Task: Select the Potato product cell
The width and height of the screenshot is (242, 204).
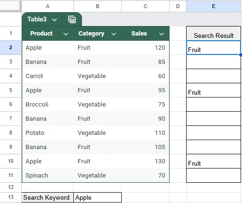Action: pos(48,133)
